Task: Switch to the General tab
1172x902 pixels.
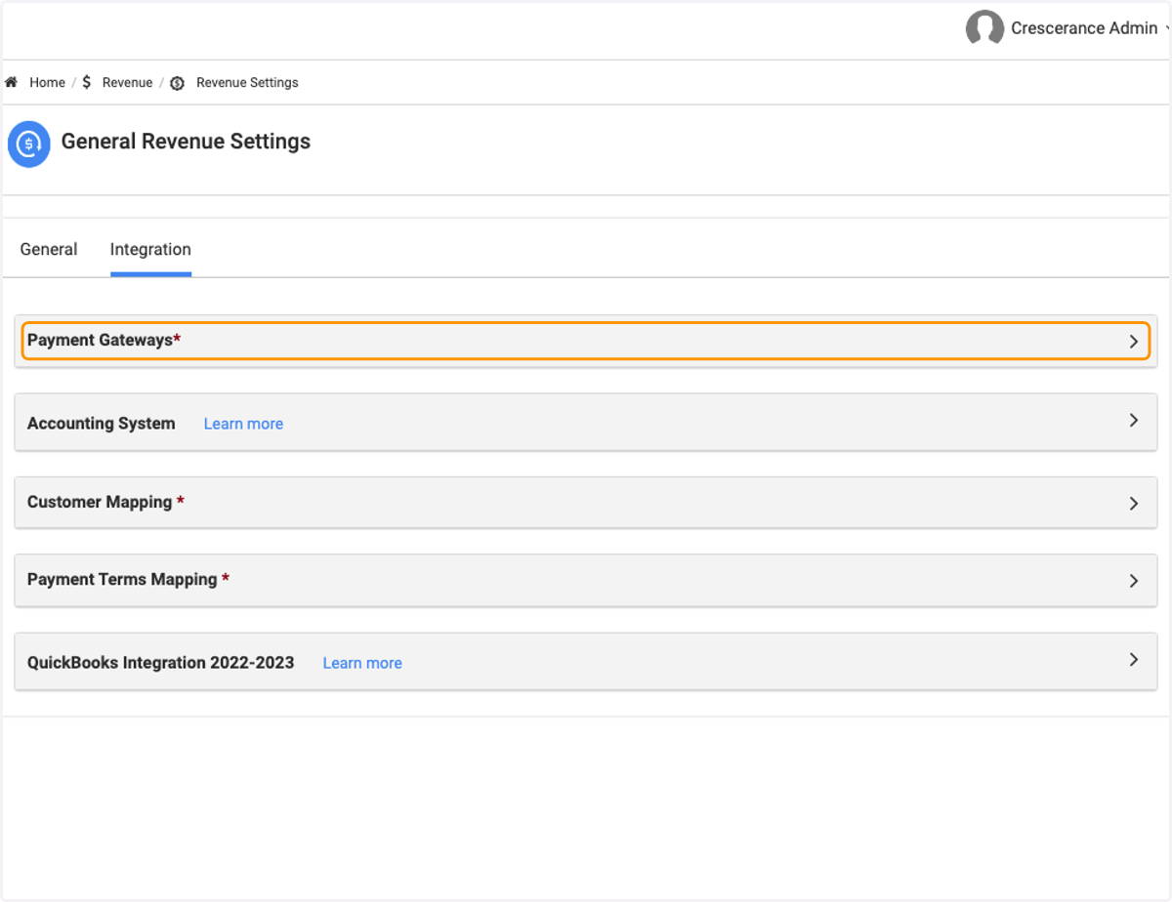Action: click(x=49, y=249)
